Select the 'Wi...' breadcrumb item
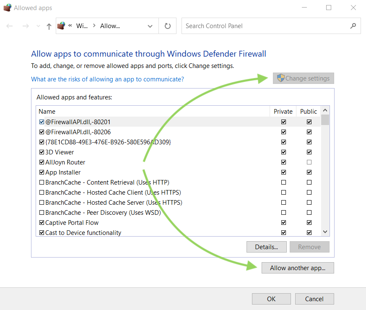 pyautogui.click(x=82, y=26)
